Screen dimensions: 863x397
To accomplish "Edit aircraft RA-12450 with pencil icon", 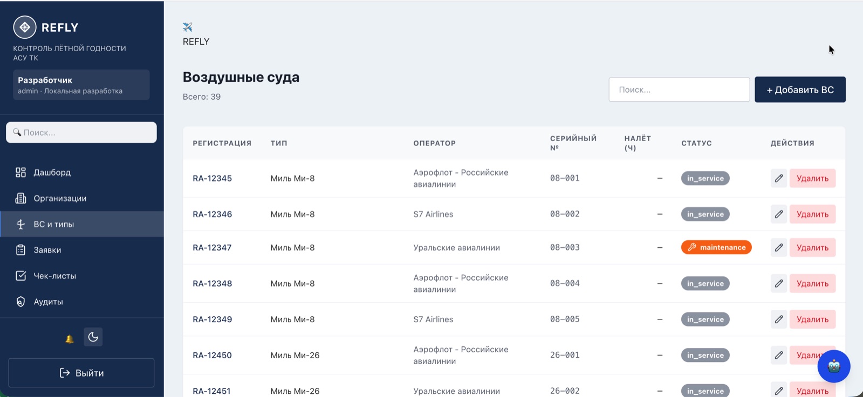I will tap(779, 355).
